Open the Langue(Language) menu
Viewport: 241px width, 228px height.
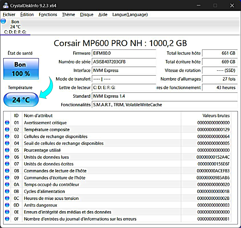coord(130,15)
